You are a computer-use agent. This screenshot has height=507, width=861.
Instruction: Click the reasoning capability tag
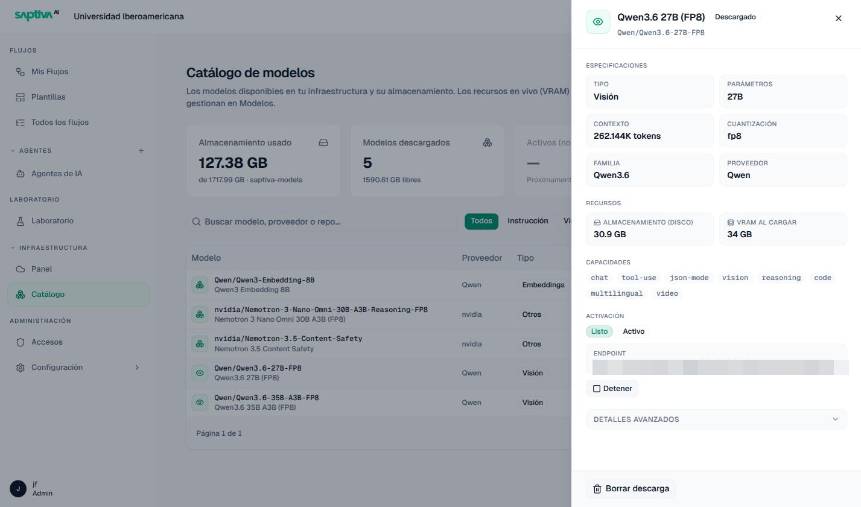point(781,278)
